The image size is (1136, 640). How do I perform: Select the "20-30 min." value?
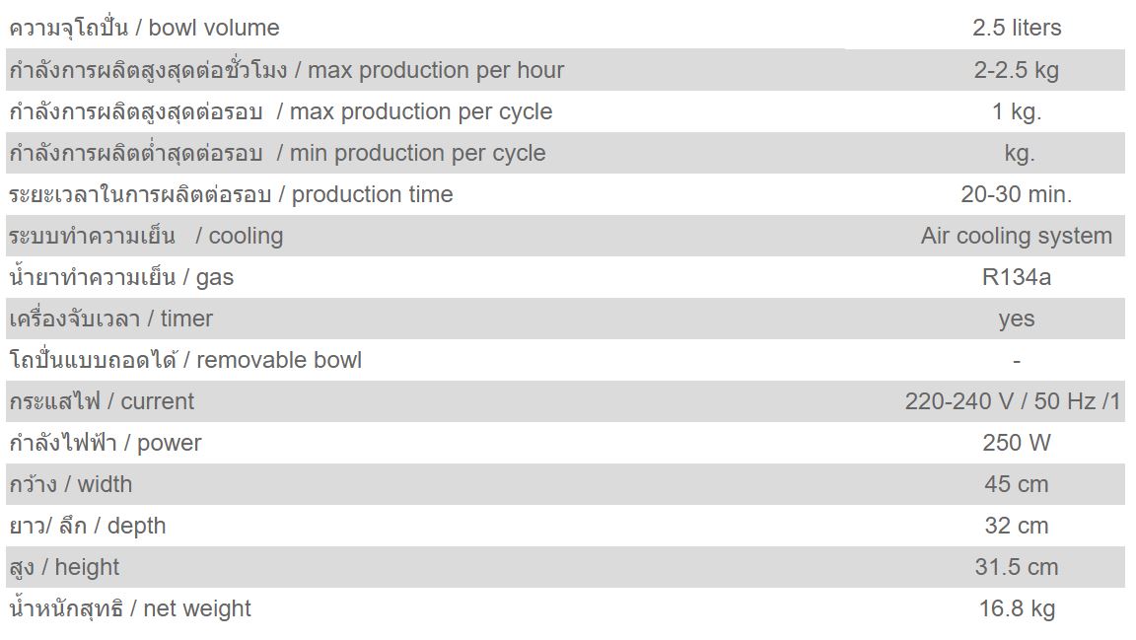pyautogui.click(x=1017, y=194)
